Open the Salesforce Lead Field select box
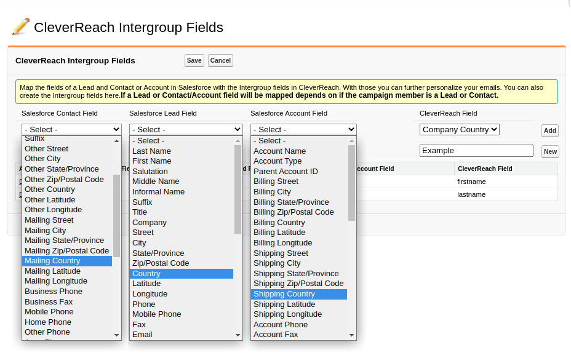This screenshot has width=571, height=358. click(186, 130)
